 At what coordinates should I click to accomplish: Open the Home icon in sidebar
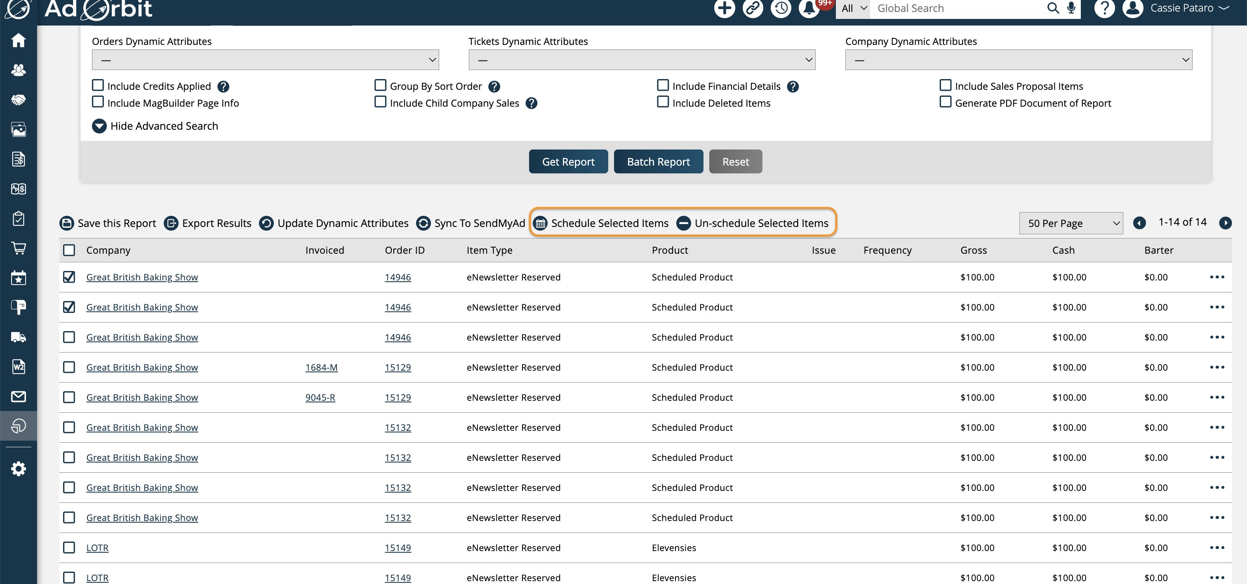pos(19,40)
